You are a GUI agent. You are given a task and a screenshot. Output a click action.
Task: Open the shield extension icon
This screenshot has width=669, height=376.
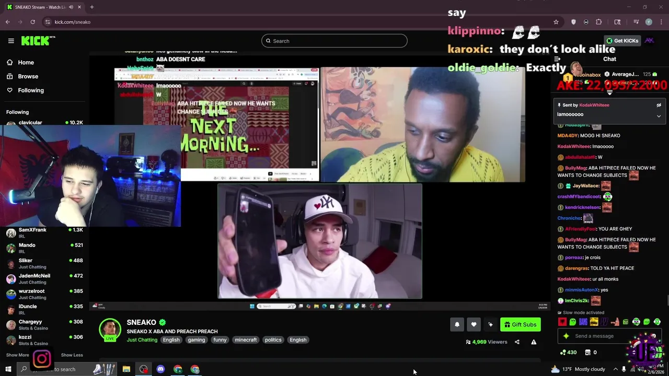tap(573, 22)
